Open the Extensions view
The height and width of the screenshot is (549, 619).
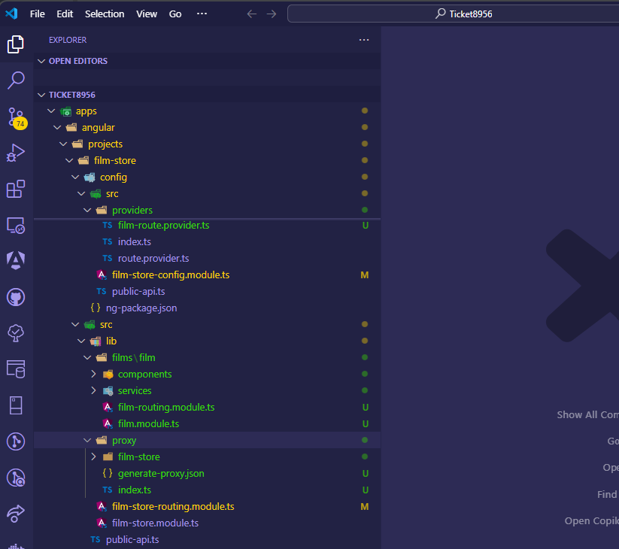(16, 189)
